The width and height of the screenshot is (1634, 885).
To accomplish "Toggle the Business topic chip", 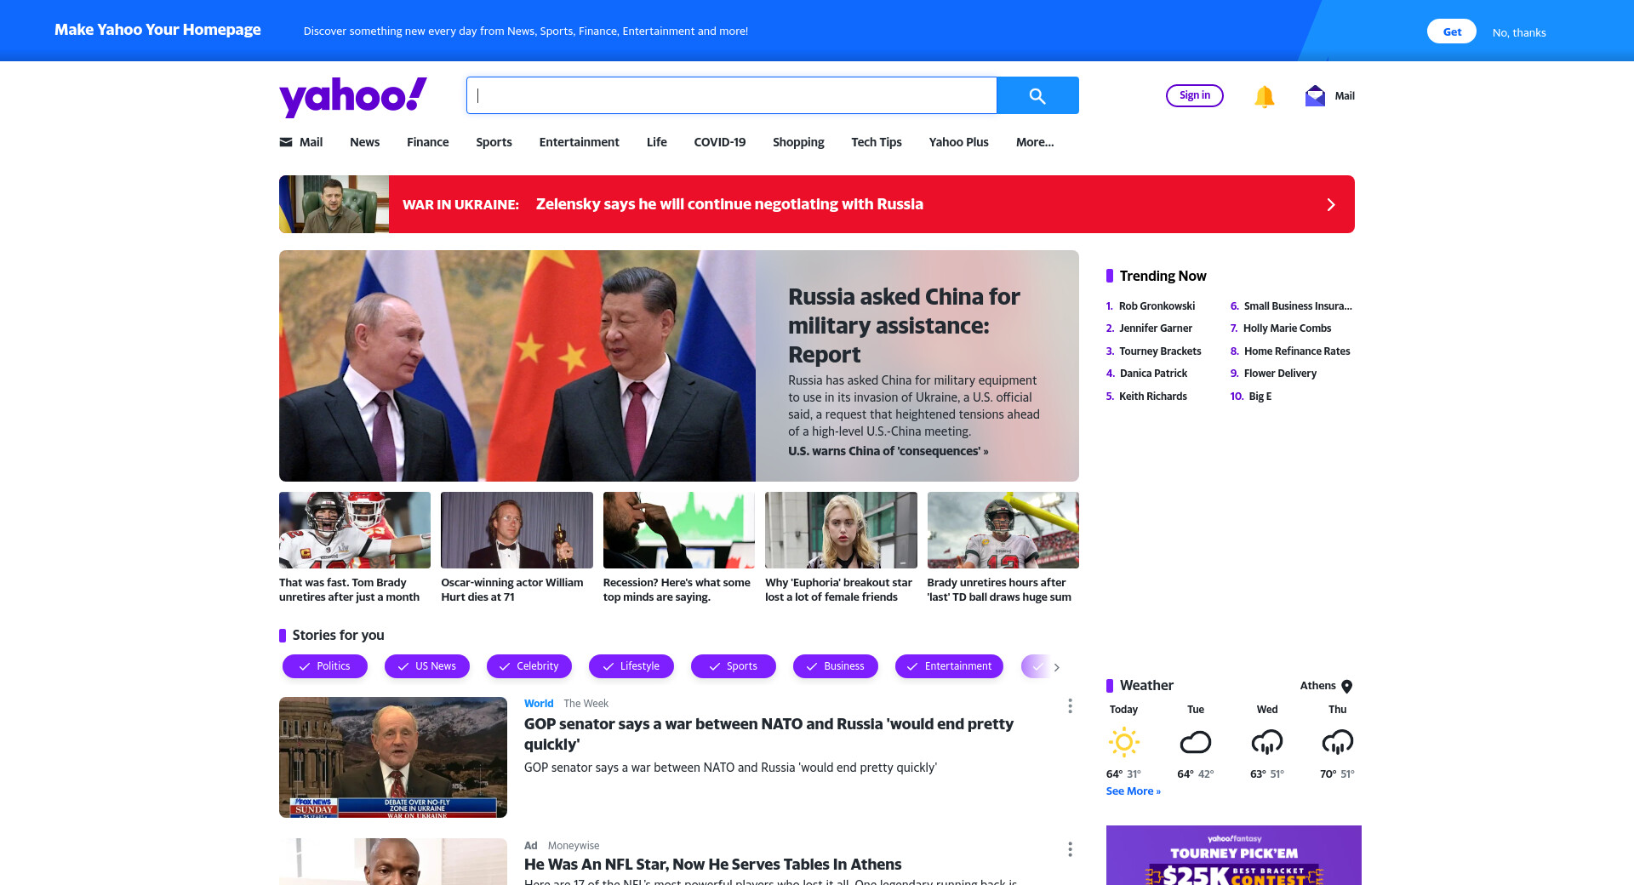I will (x=836, y=666).
